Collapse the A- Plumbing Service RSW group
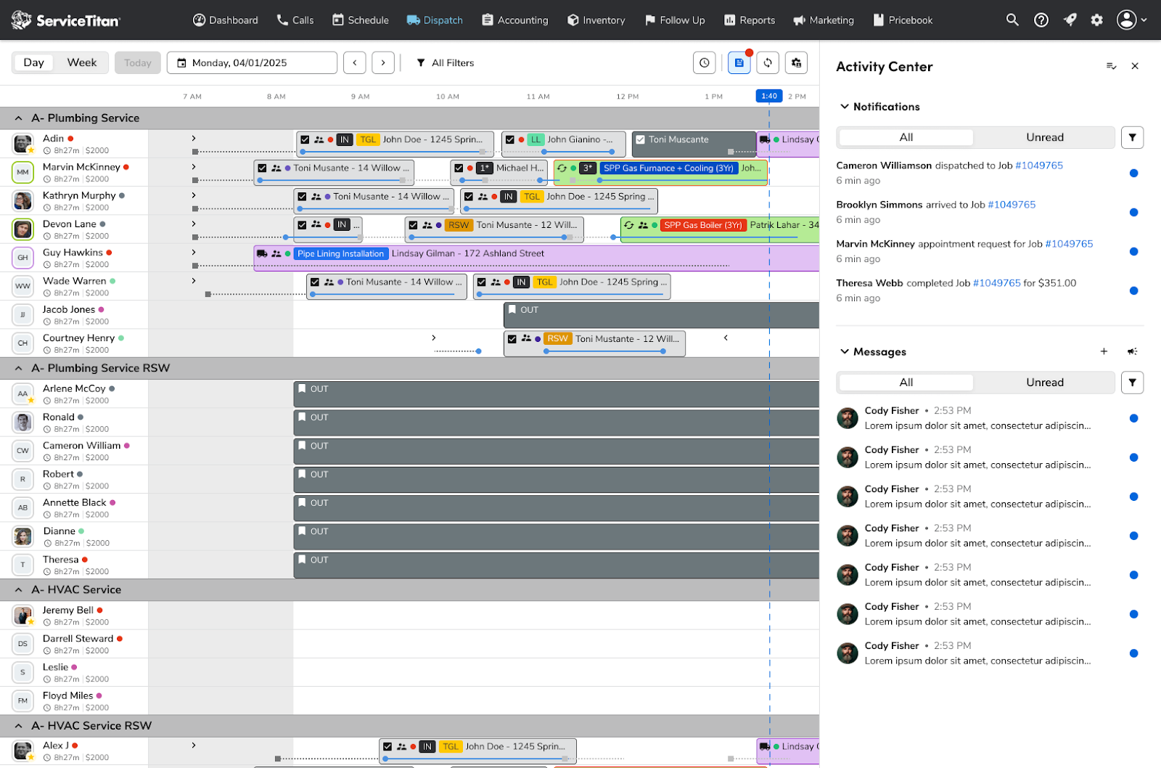Screen dimensions: 1161x768 tap(18, 368)
